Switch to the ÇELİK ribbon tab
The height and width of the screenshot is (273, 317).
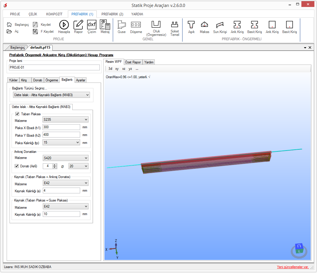click(33, 14)
